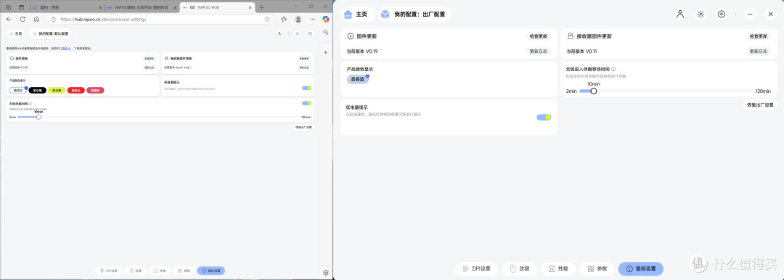The height and width of the screenshot is (280, 784).
Task: Open browser favorites list icon
Action: (x=284, y=19)
